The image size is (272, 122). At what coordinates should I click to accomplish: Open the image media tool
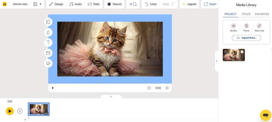point(48,53)
